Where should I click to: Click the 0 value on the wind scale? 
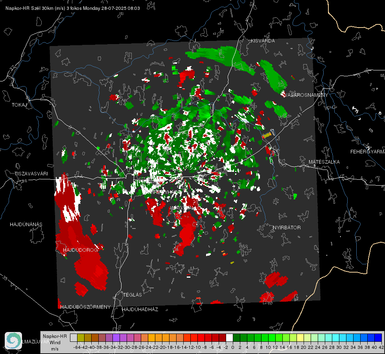point(233,347)
